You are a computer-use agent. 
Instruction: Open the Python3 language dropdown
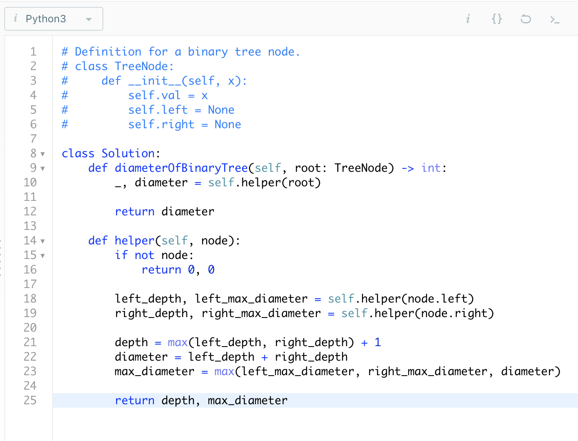tap(88, 19)
